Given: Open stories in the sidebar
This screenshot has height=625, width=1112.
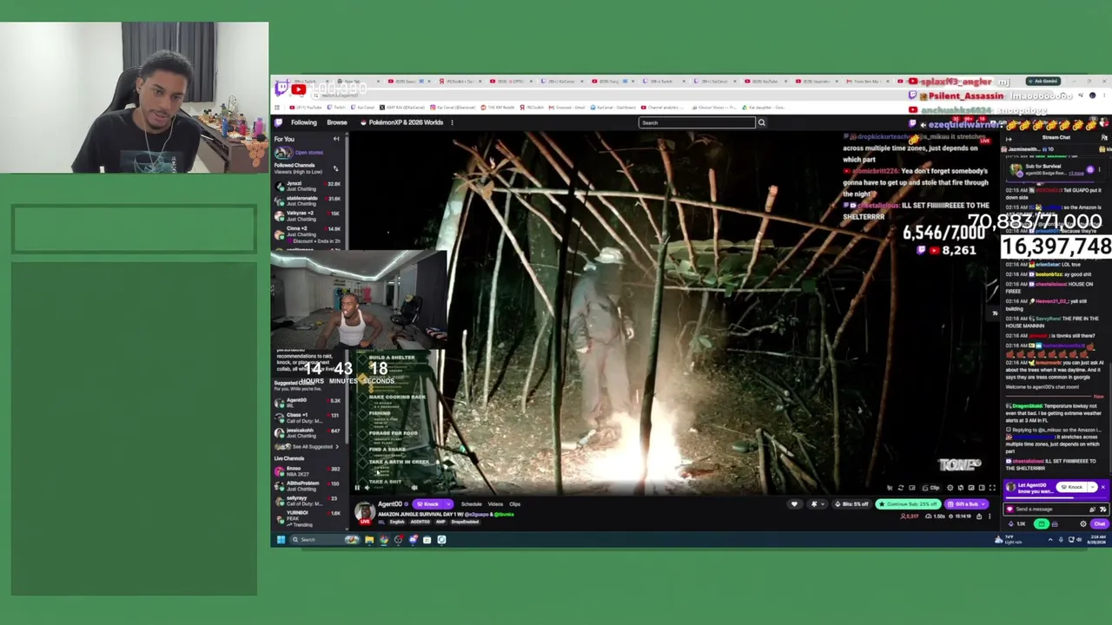Looking at the screenshot, I should click(x=299, y=152).
